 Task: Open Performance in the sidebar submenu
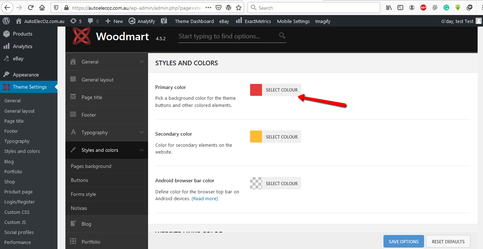[18, 242]
